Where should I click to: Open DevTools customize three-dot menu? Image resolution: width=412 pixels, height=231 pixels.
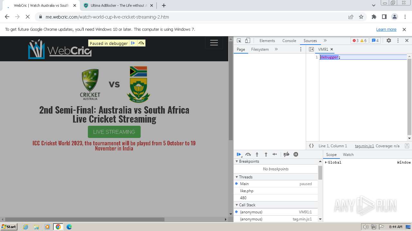tap(398, 40)
